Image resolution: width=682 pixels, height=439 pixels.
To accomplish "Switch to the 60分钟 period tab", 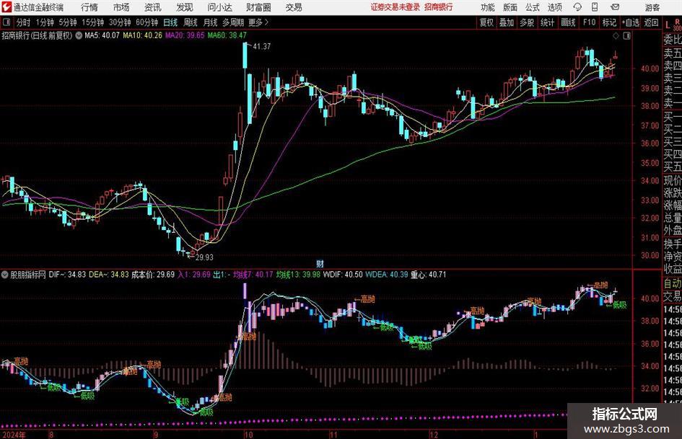I will click(x=147, y=22).
